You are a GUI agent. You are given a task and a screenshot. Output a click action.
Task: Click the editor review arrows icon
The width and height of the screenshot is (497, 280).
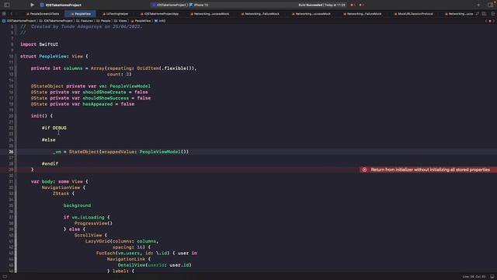point(478,14)
